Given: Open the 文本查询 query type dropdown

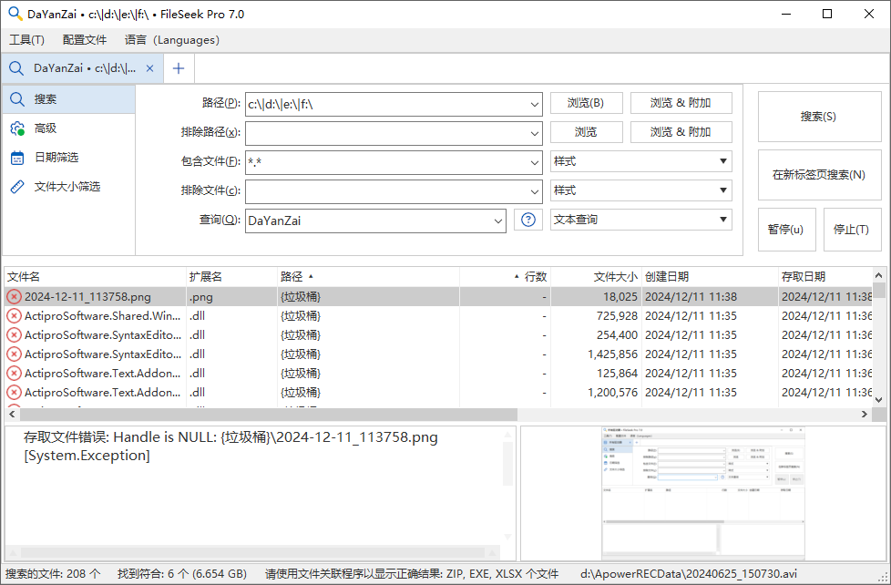Looking at the screenshot, I should [641, 220].
